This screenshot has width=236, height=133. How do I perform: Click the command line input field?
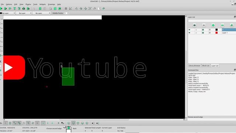[212, 119]
